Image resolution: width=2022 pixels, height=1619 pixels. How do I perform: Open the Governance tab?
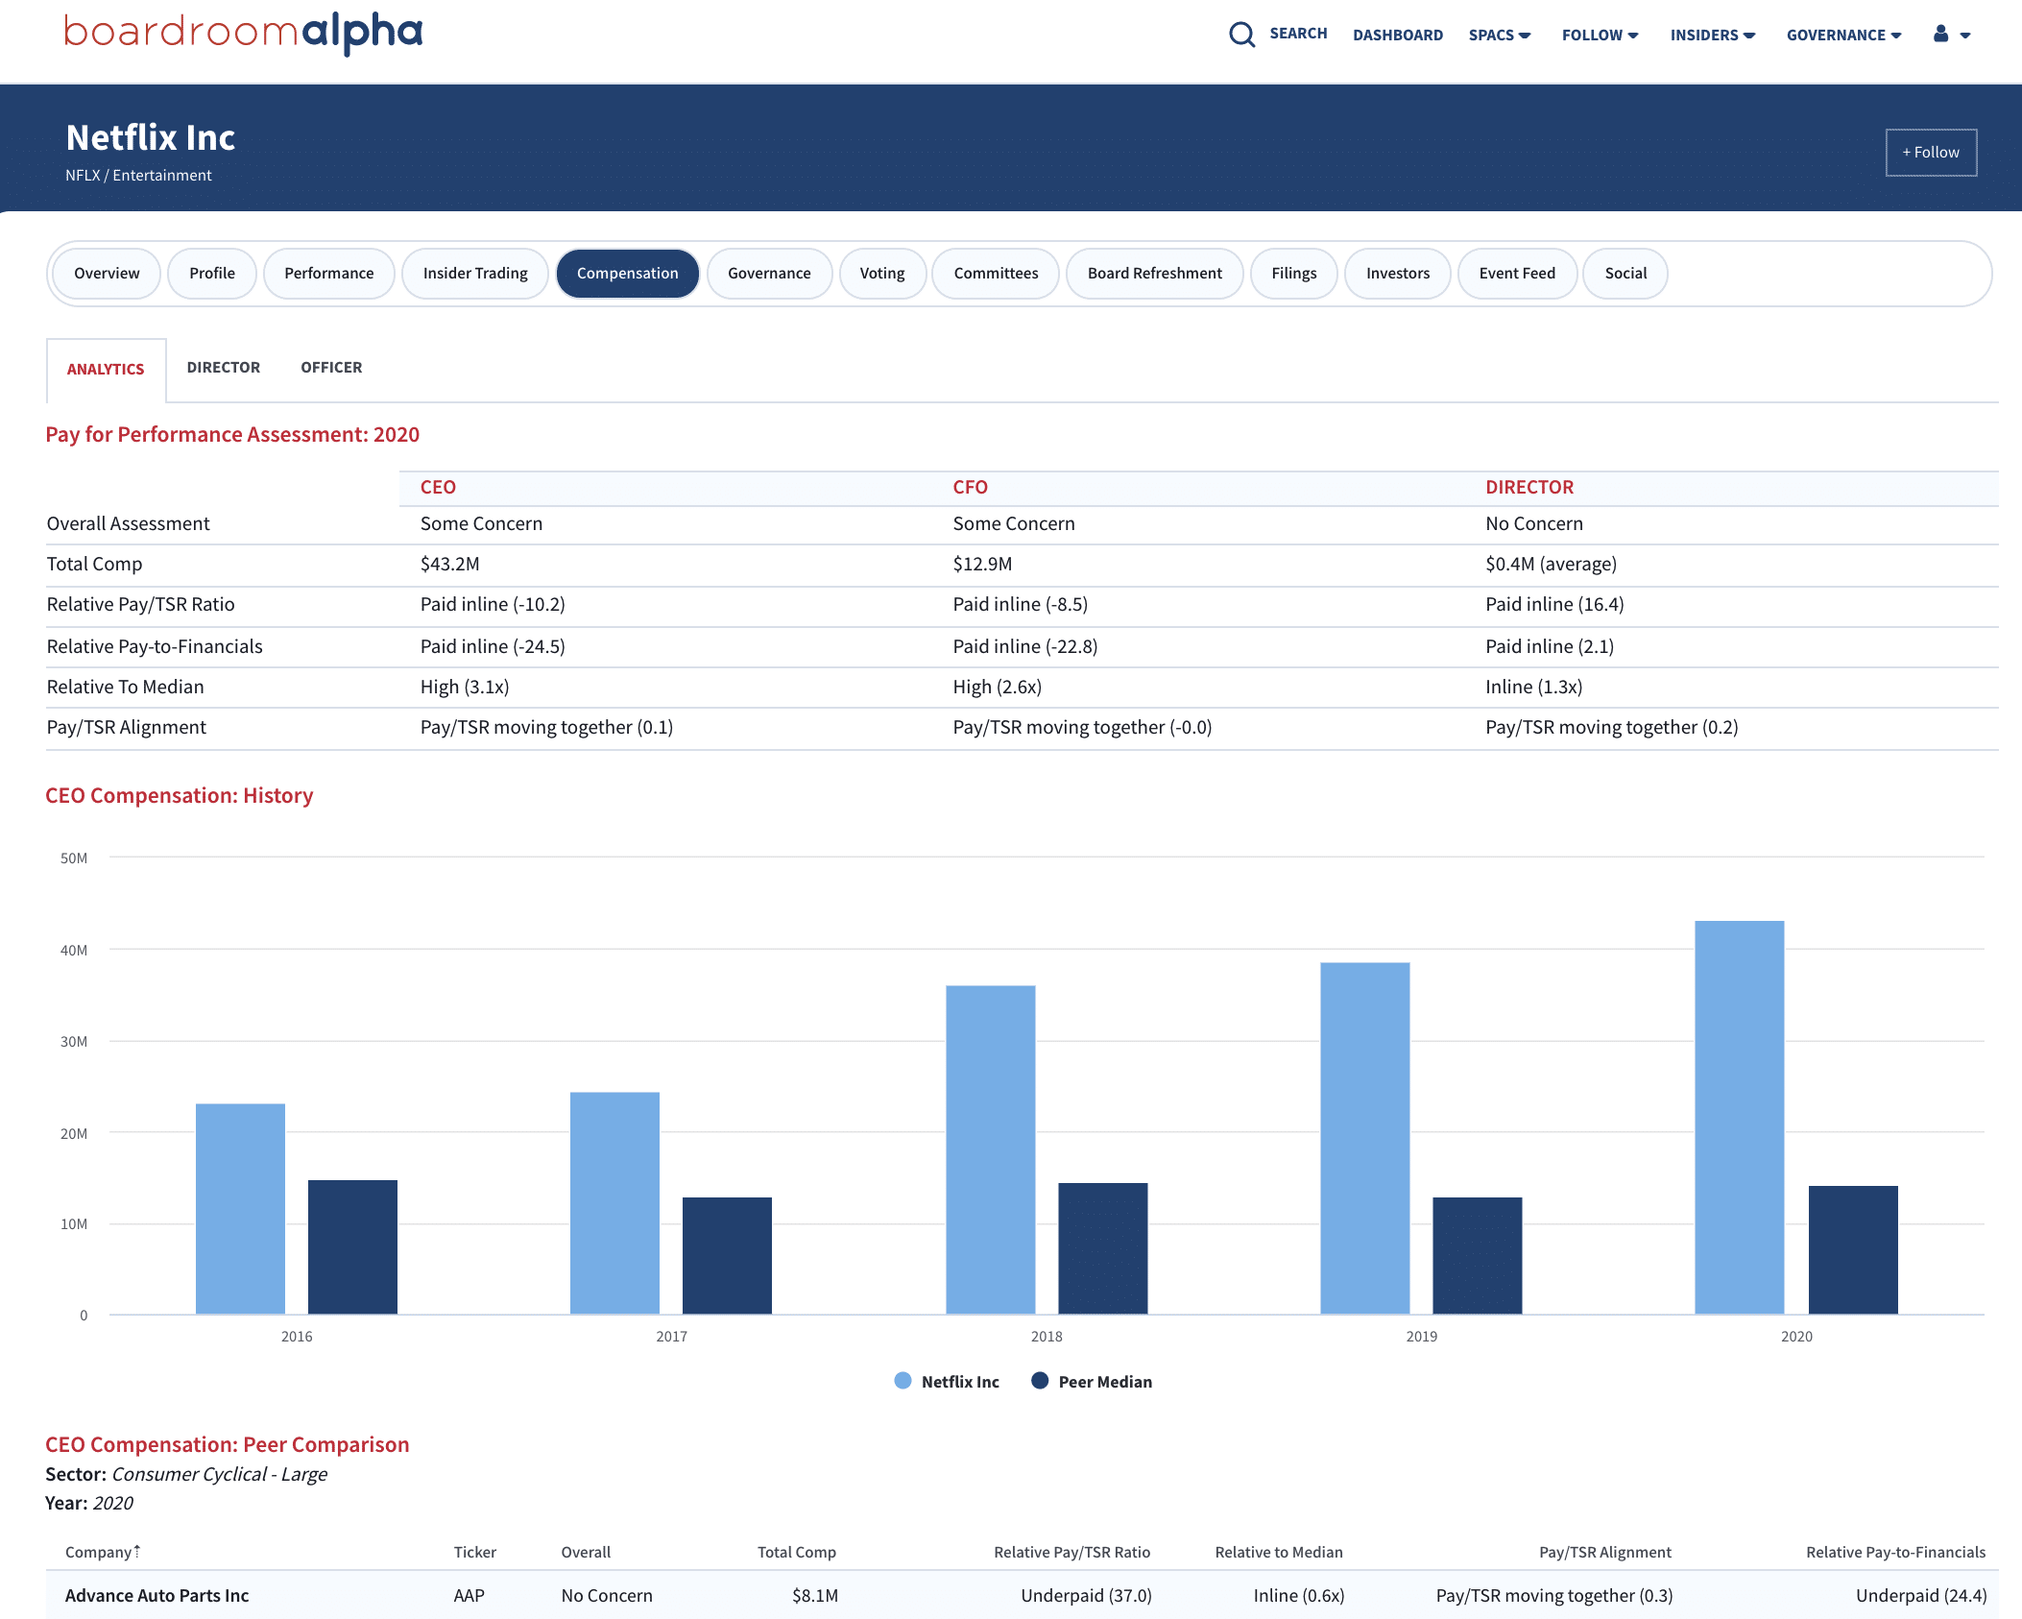[769, 274]
